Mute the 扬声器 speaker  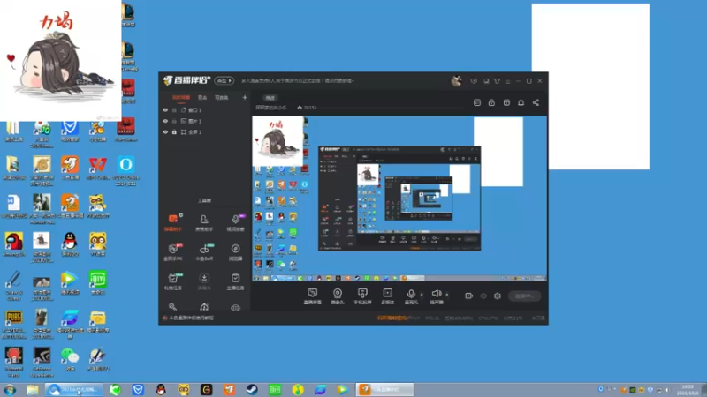tap(437, 296)
